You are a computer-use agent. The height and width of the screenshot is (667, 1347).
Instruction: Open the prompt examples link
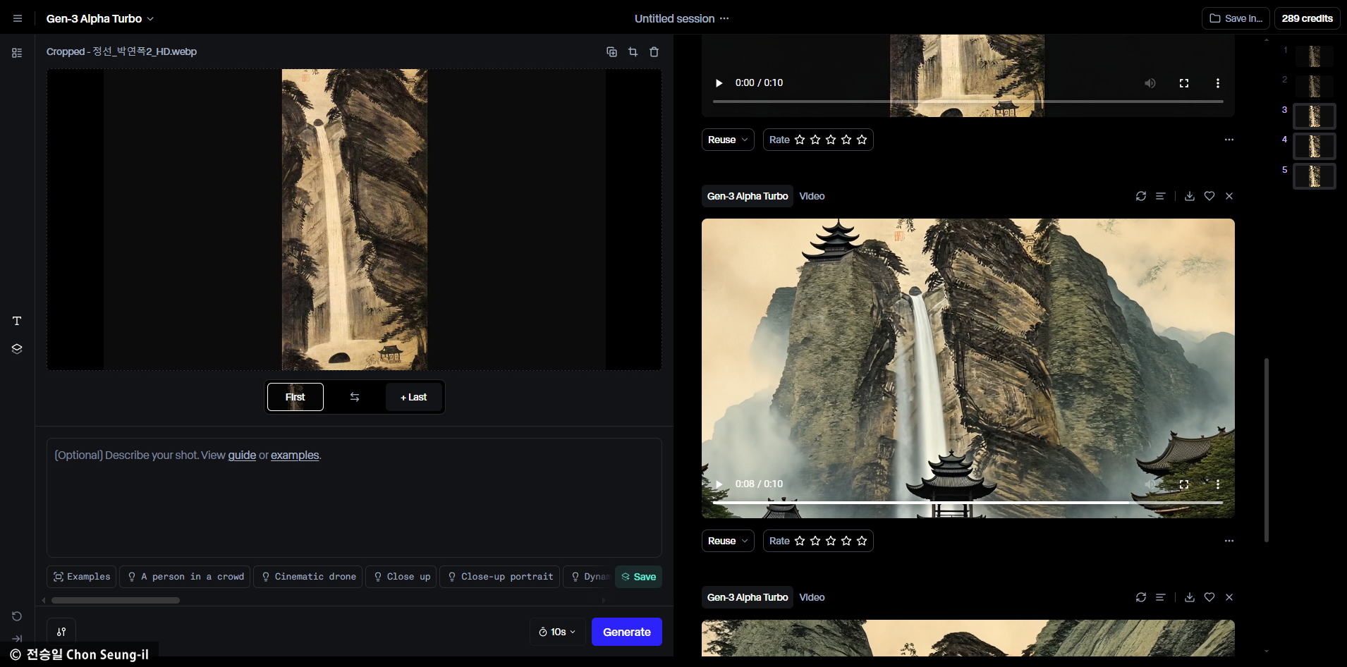click(295, 455)
